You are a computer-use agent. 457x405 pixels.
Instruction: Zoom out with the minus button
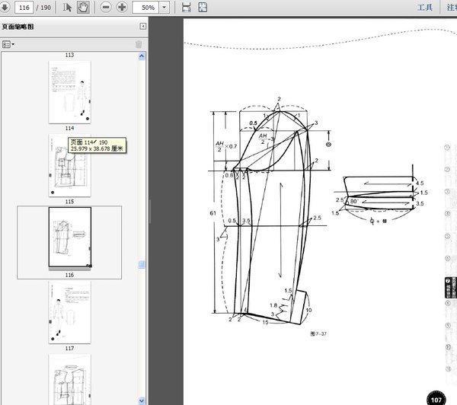pyautogui.click(x=106, y=8)
